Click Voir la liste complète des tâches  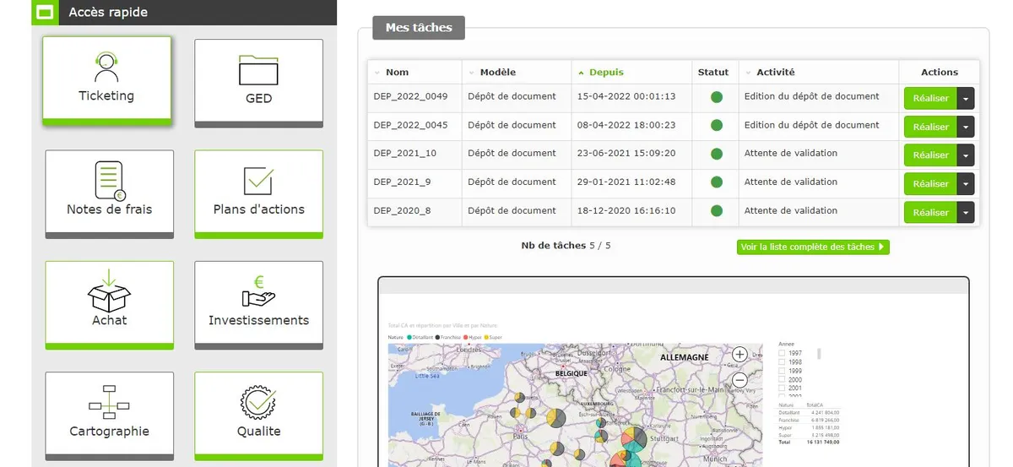tap(812, 247)
